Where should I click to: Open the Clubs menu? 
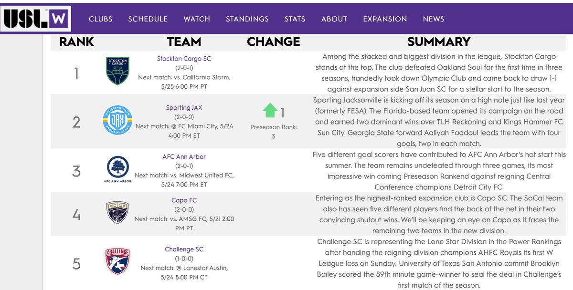101,19
